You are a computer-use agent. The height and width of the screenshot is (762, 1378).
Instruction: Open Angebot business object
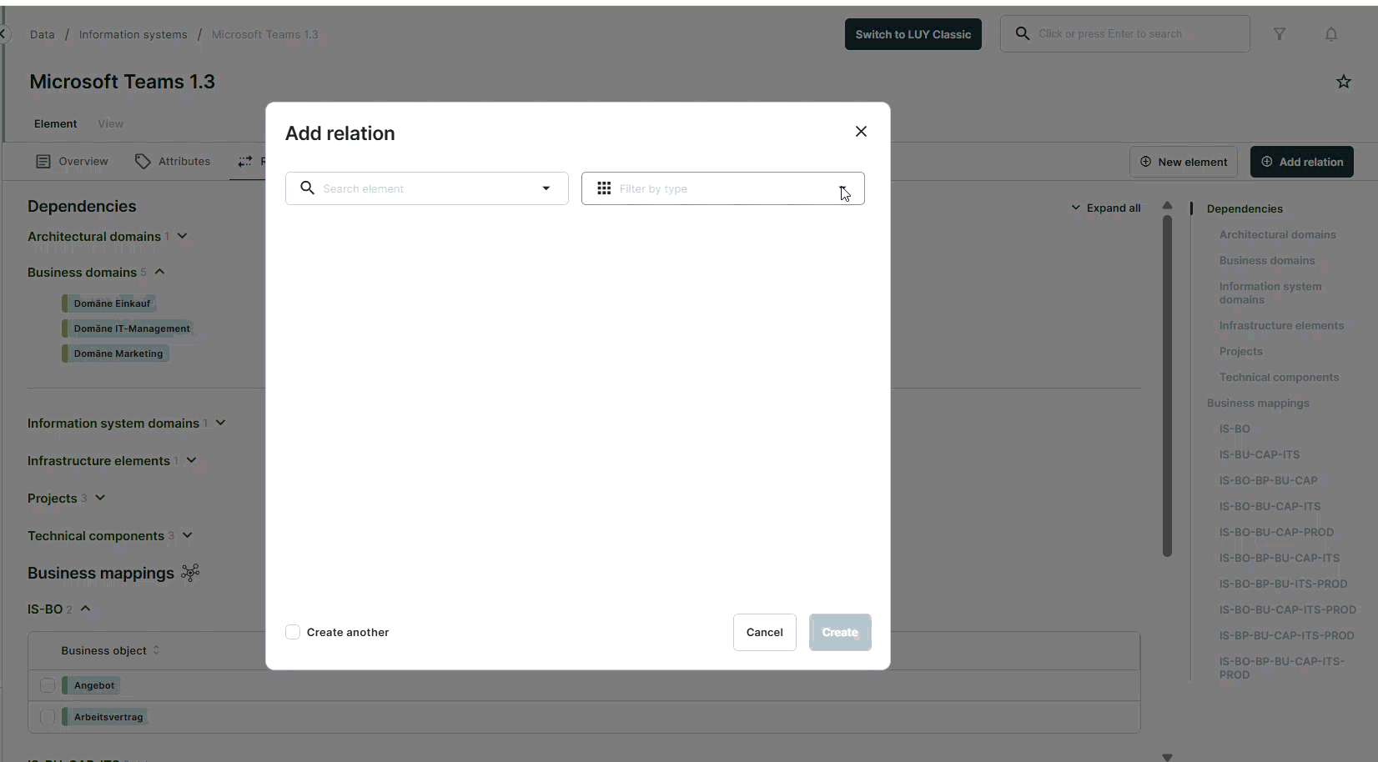coord(92,685)
